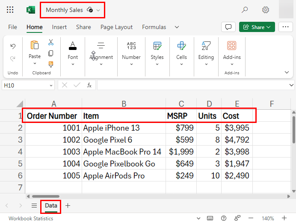The width and height of the screenshot is (296, 222).
Task: Select the $249 MSRP cell
Action: coord(181,175)
